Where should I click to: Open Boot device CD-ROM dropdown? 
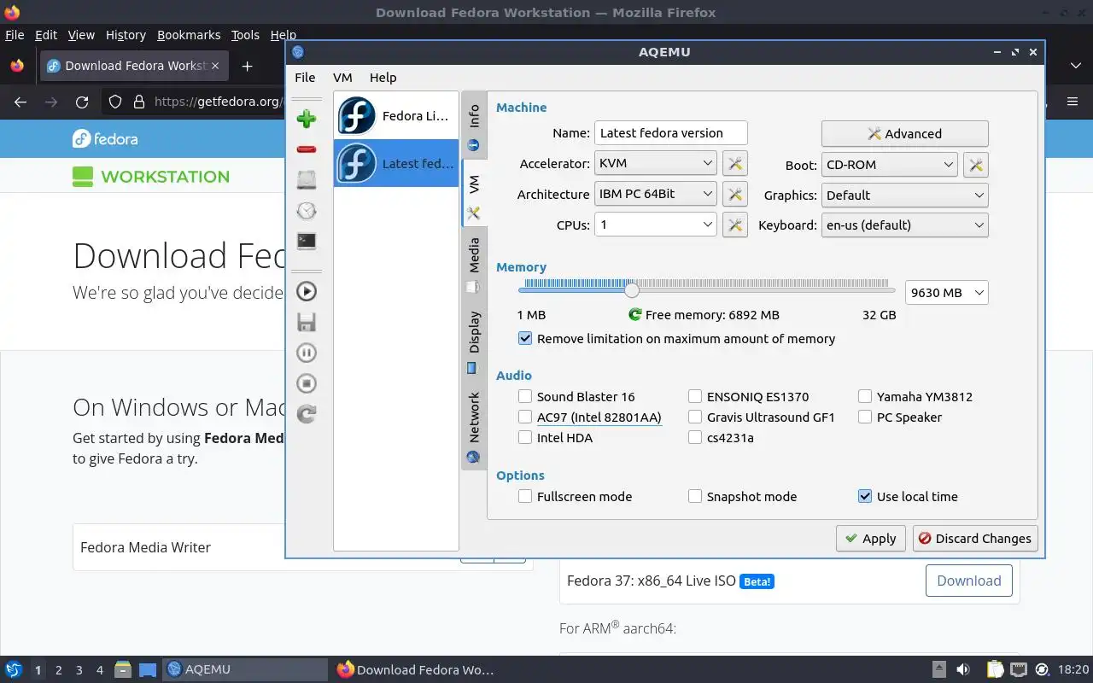(889, 165)
